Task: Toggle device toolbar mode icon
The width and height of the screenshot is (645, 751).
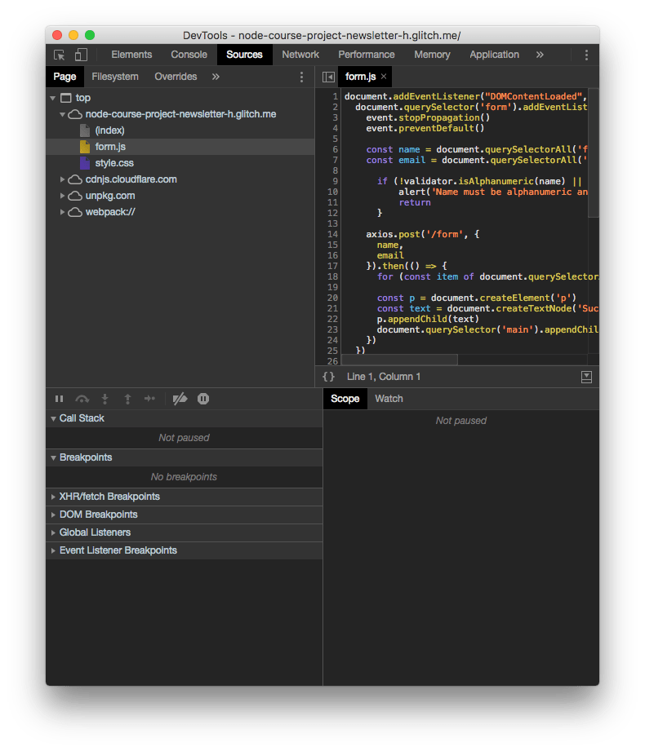Action: click(79, 54)
